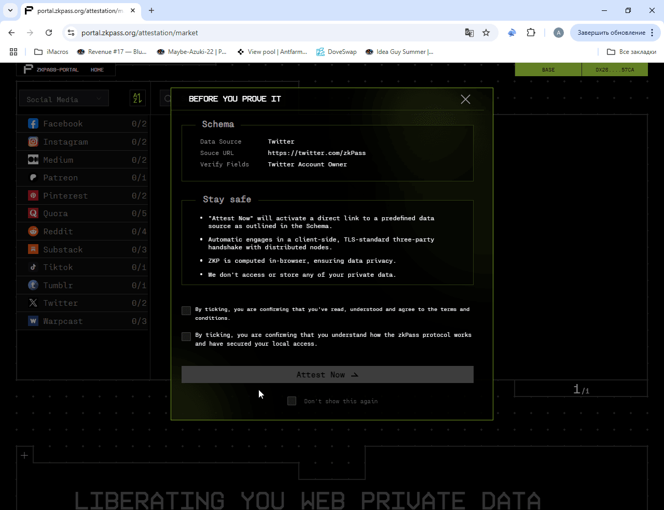Screen dimensions: 664x510
Task: Open browser extensions puzzle icon
Action: (x=531, y=33)
